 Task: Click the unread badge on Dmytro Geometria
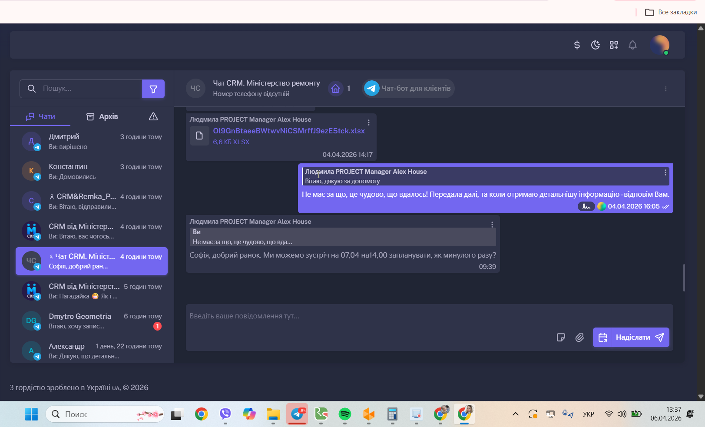tap(157, 326)
